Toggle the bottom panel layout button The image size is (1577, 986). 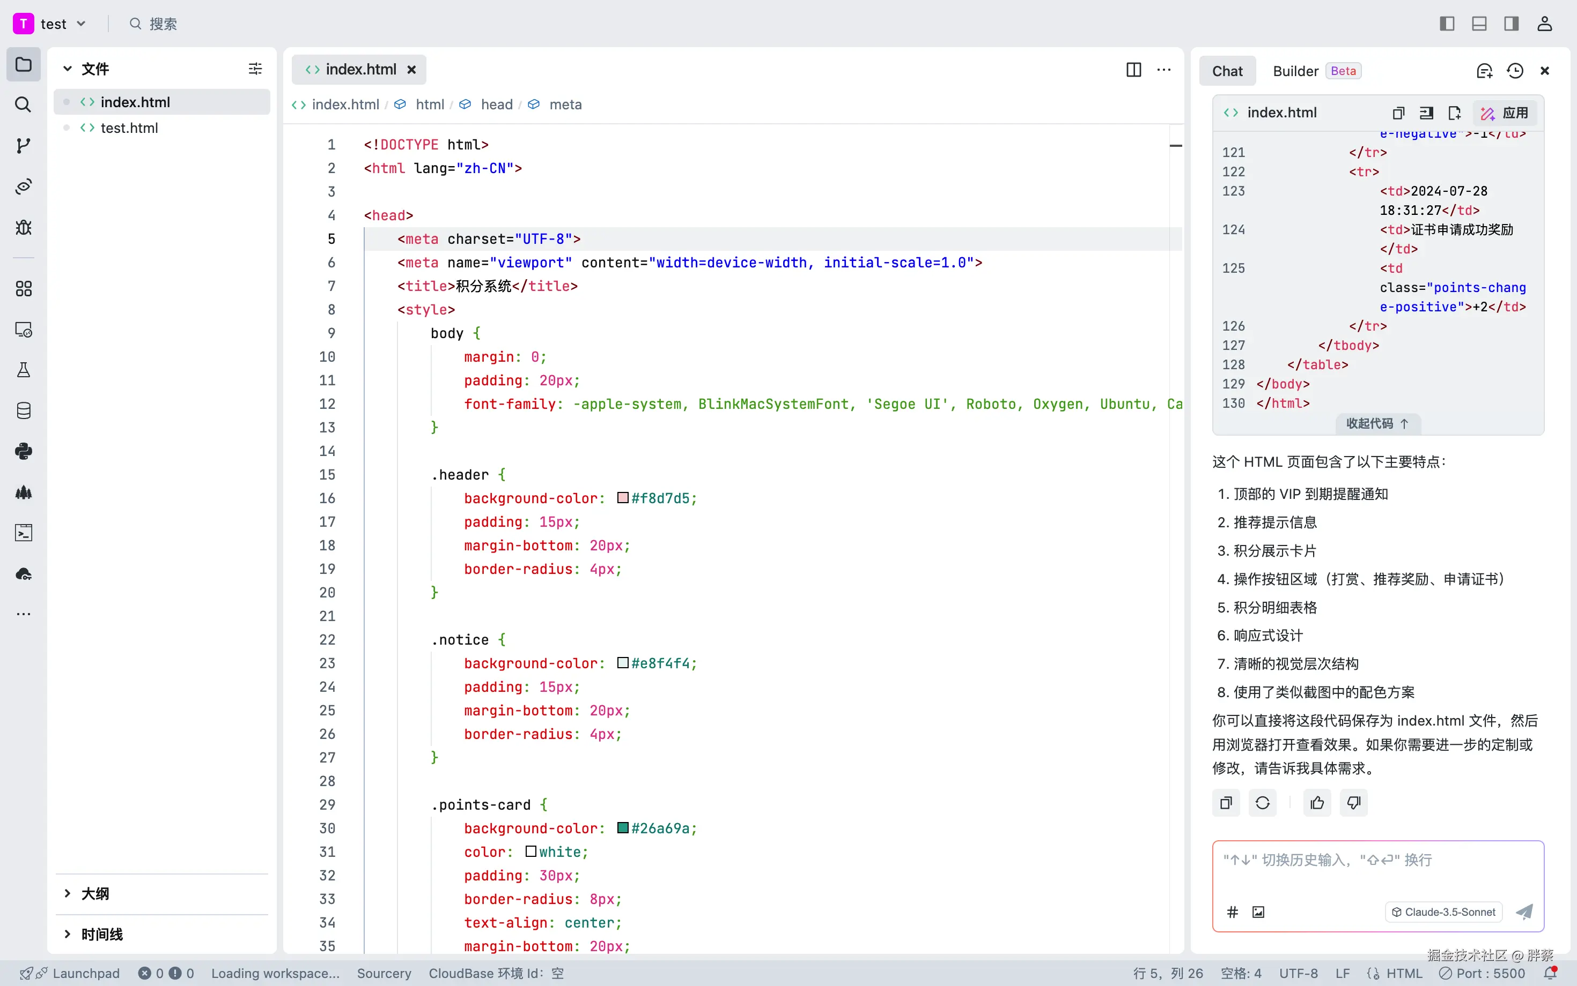(1479, 24)
